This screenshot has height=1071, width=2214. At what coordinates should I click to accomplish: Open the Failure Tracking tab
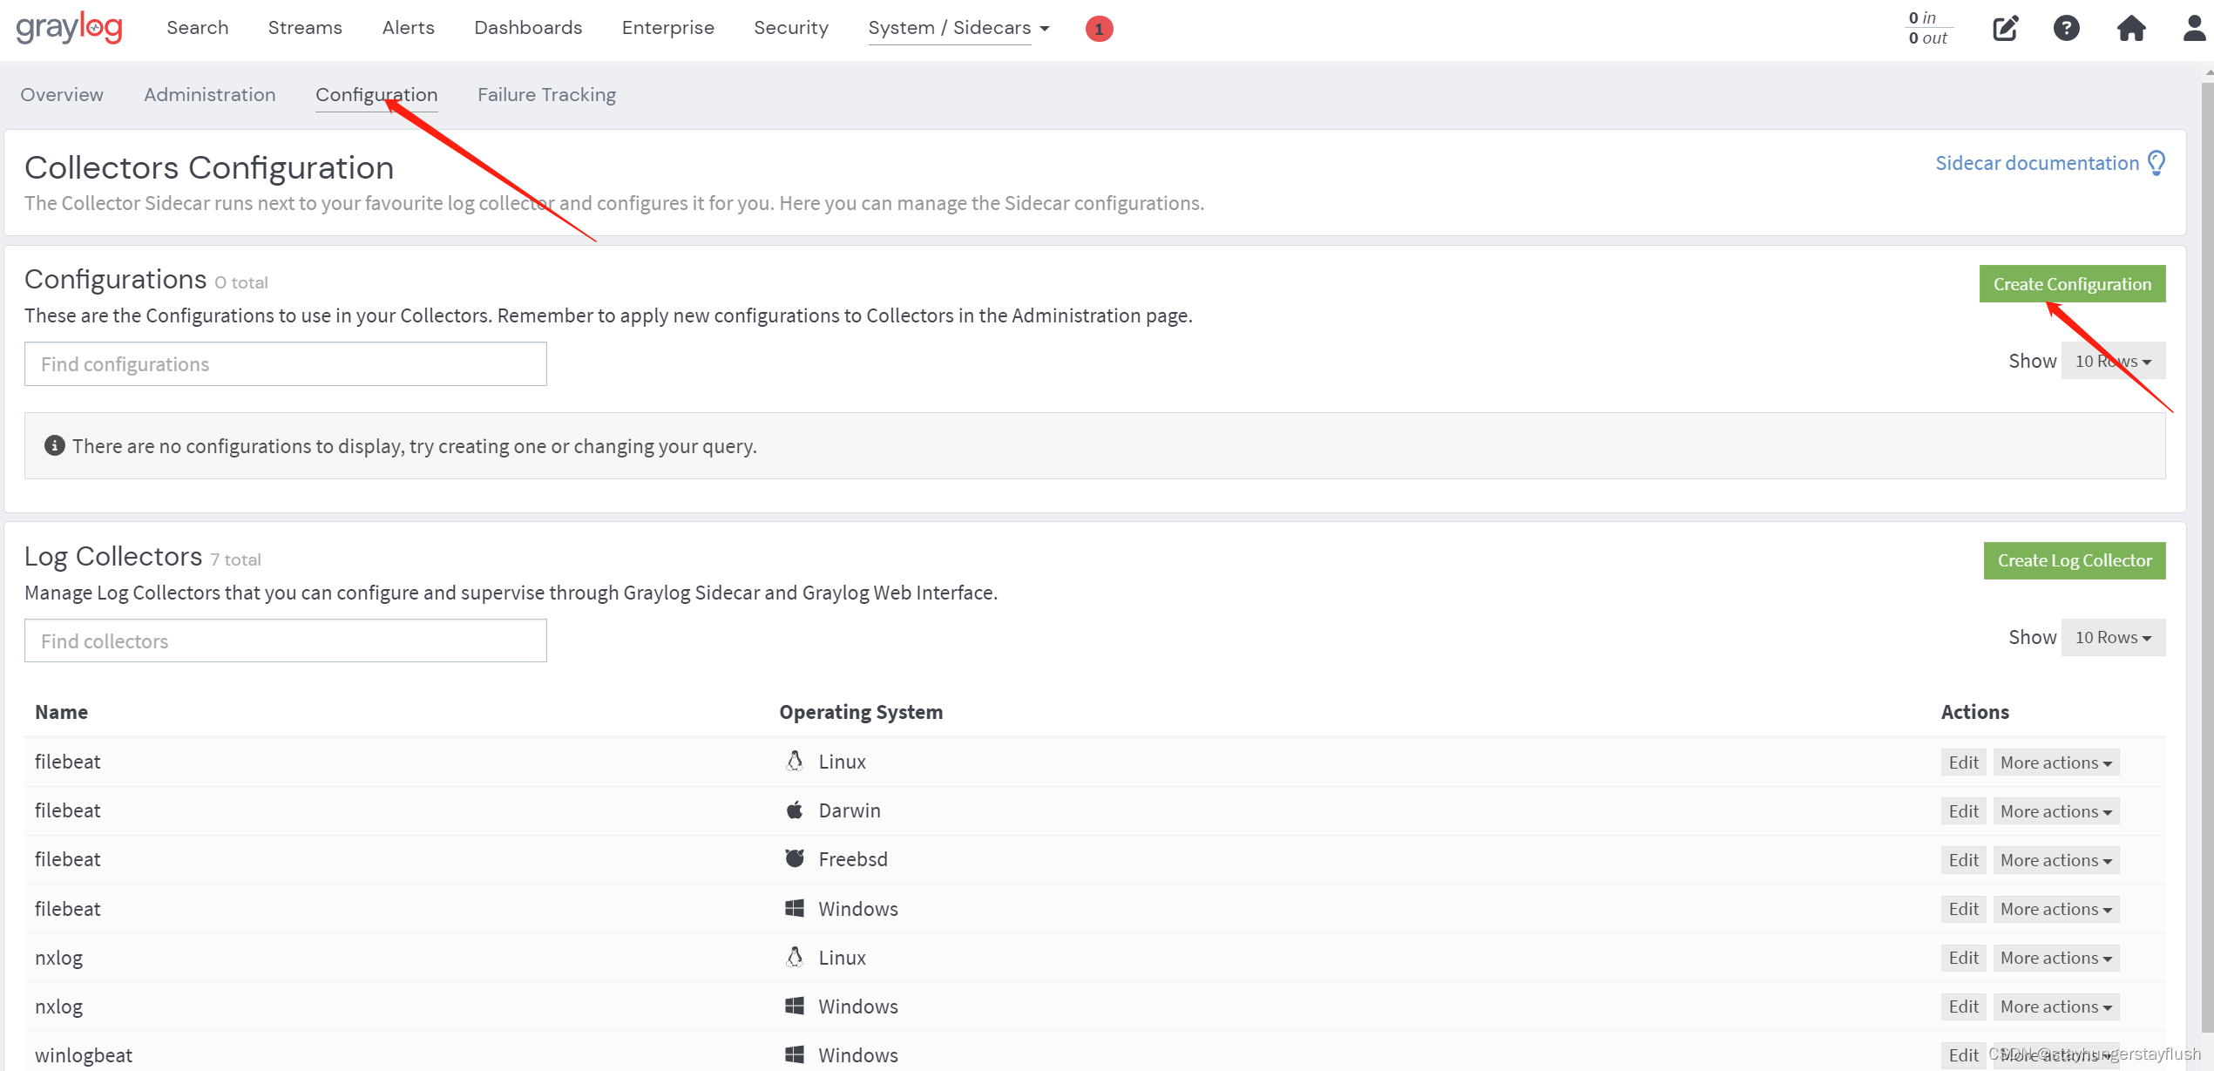point(546,94)
